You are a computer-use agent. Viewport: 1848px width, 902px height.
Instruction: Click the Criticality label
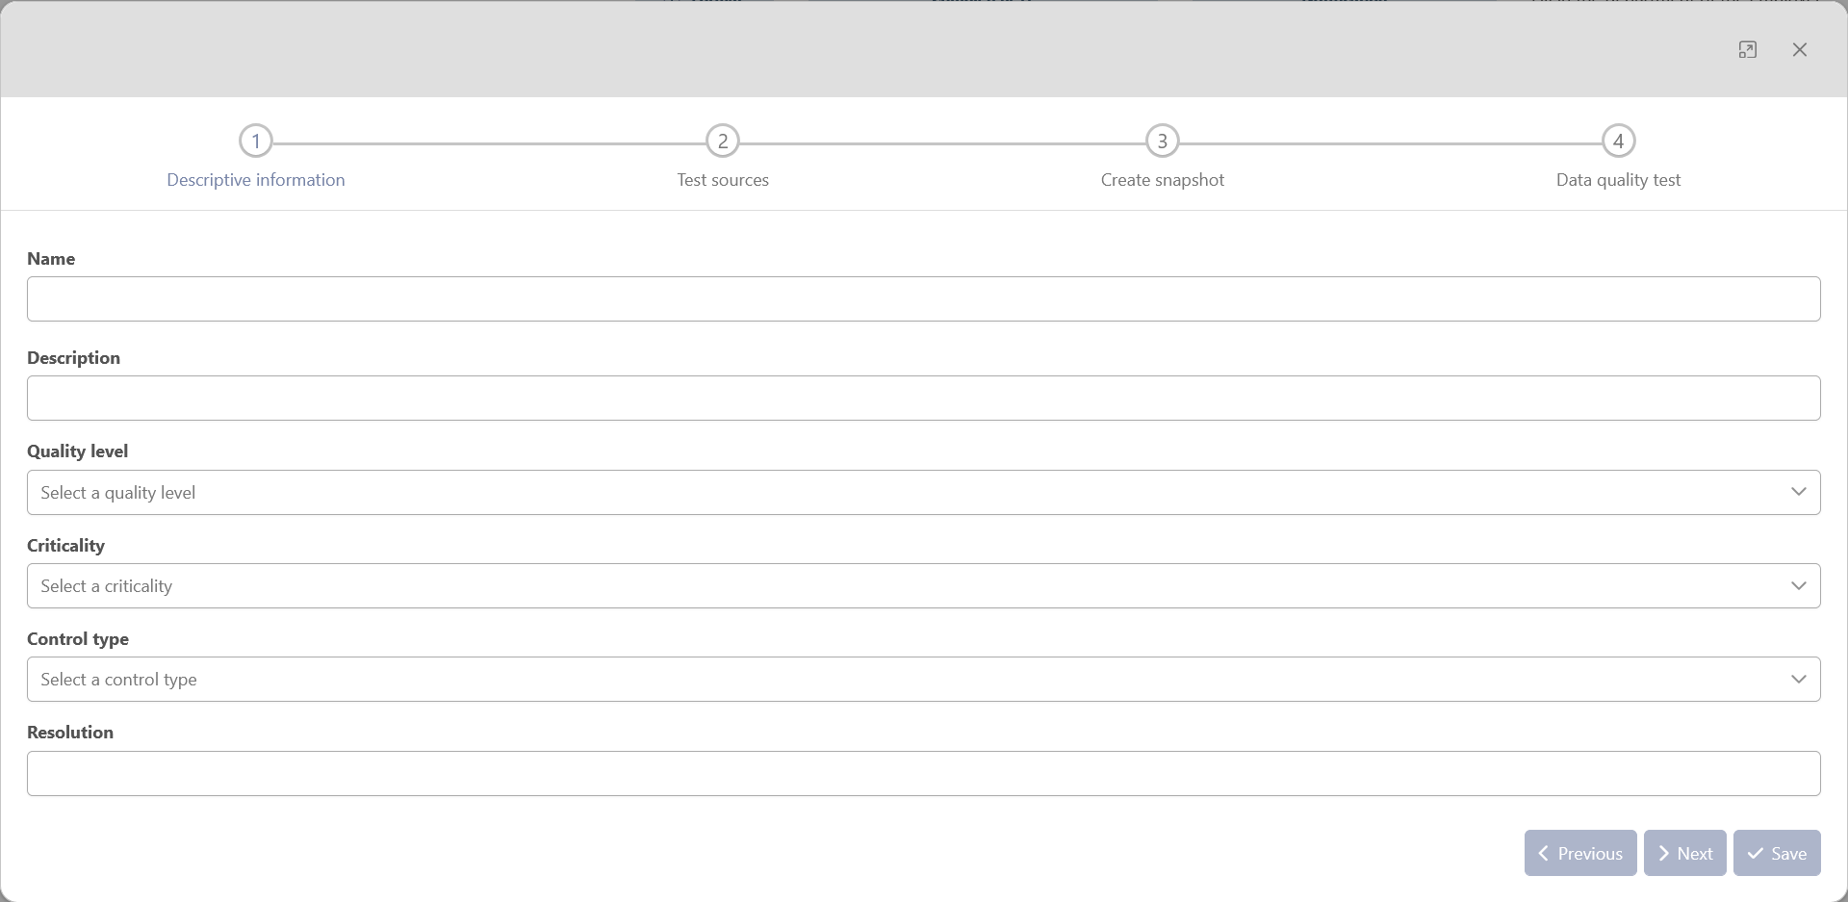pyautogui.click(x=66, y=546)
